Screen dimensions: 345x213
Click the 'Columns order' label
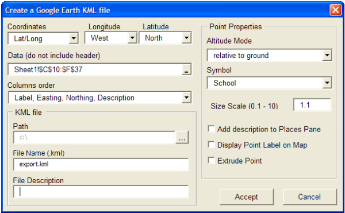point(31,85)
